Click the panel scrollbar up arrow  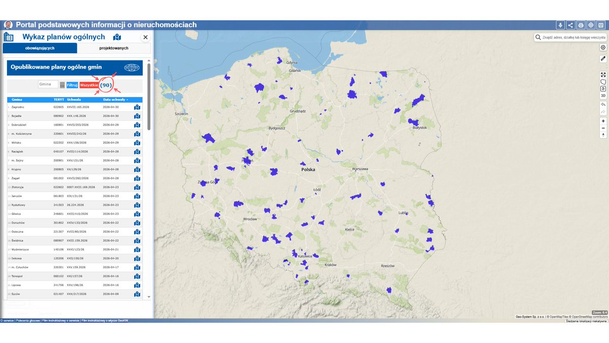click(x=149, y=60)
